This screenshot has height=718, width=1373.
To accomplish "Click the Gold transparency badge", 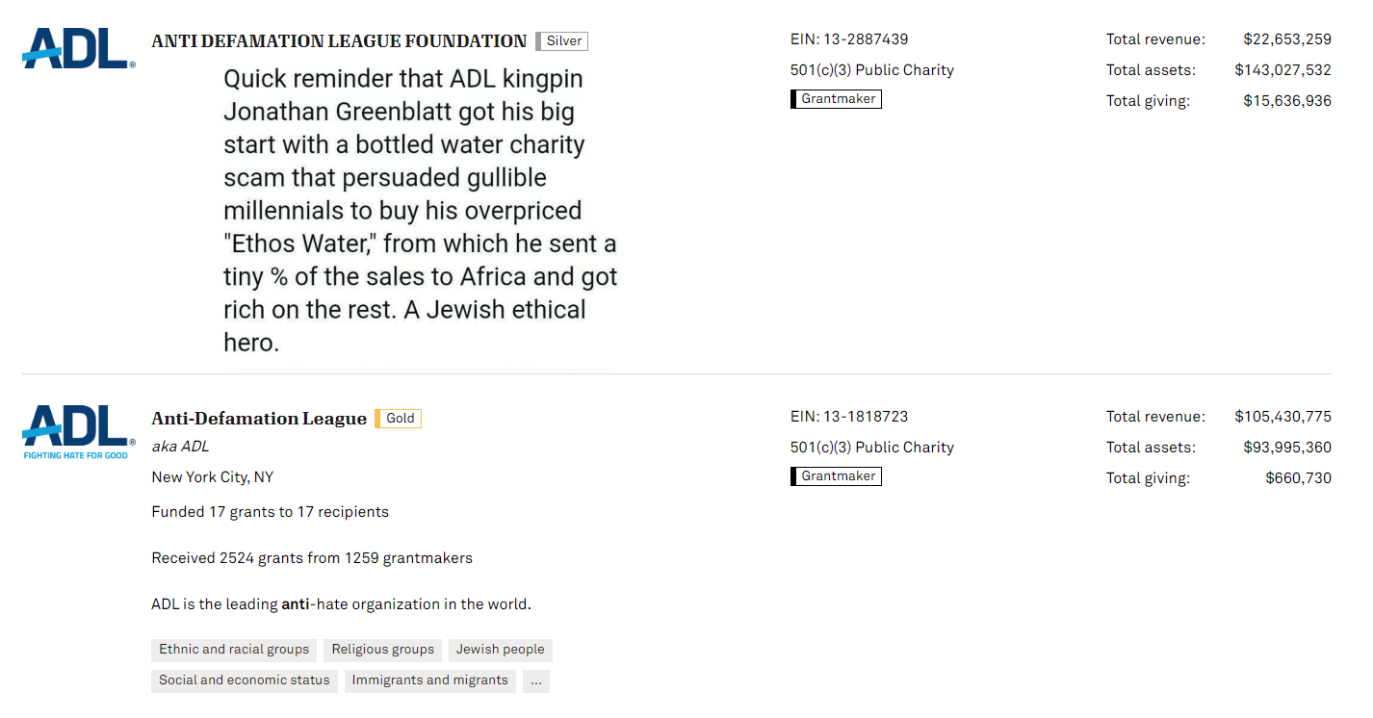I will point(398,419).
